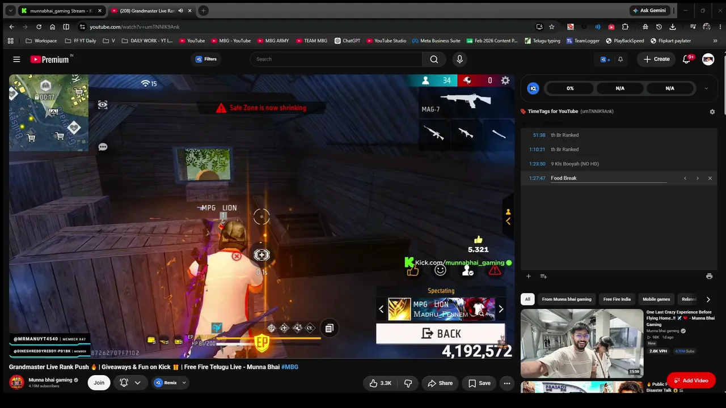
Task: Open the Chrome apps grid icon
Action: [x=10, y=41]
